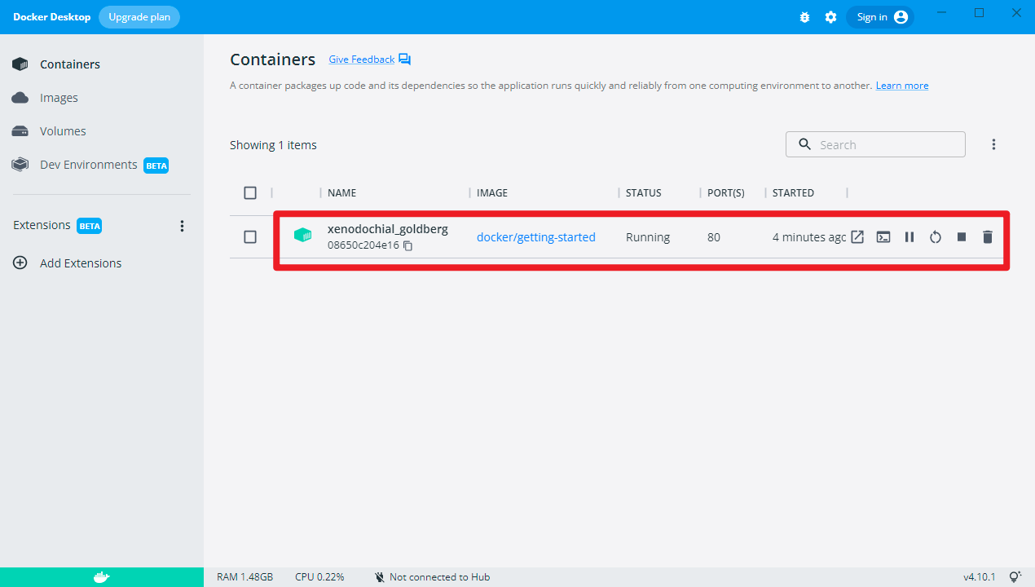Image resolution: width=1035 pixels, height=587 pixels.
Task: Click the Learn more link
Action: [x=902, y=86]
